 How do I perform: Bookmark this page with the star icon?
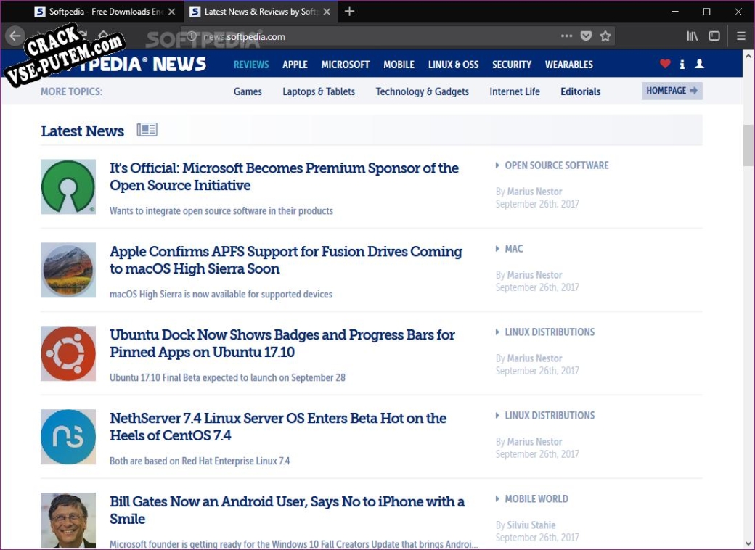pyautogui.click(x=605, y=36)
